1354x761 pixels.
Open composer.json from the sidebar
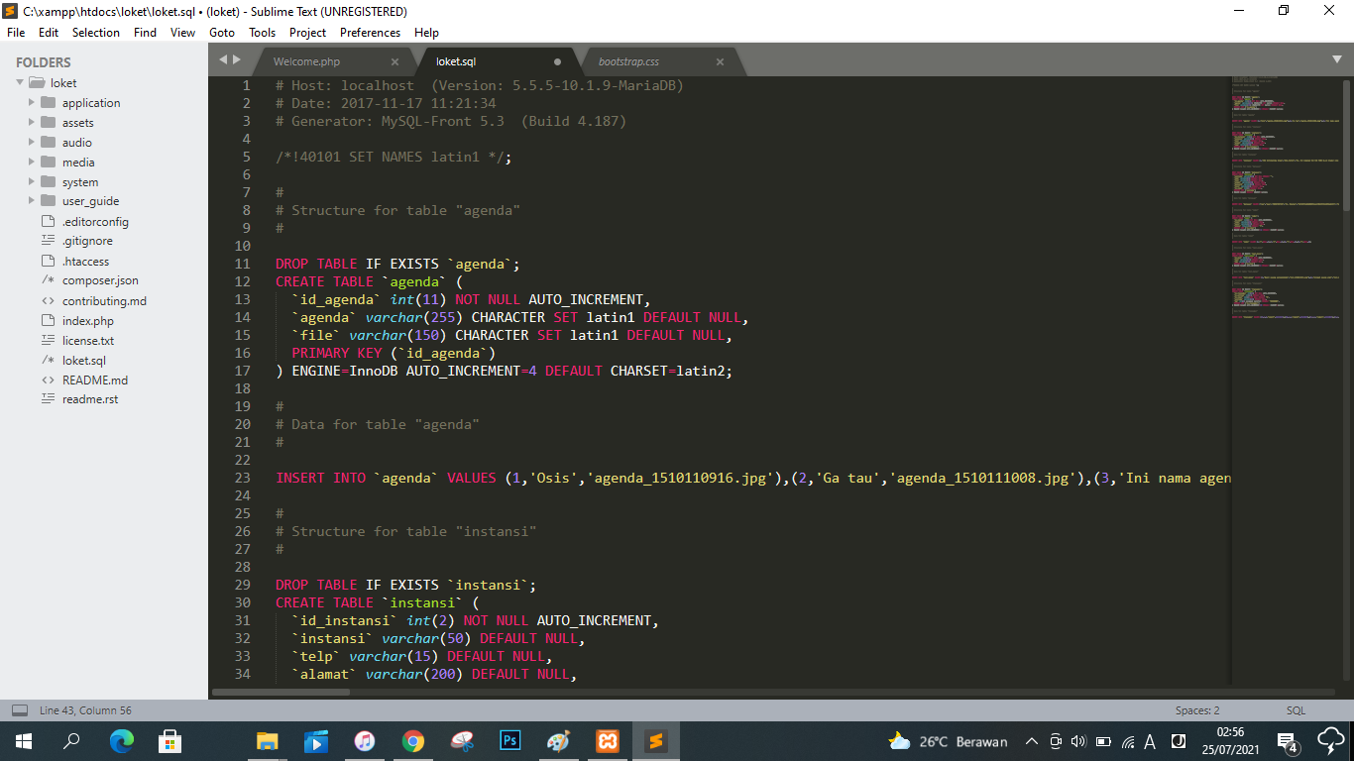[100, 280]
